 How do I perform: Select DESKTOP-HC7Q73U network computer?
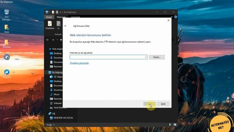coord(61,118)
